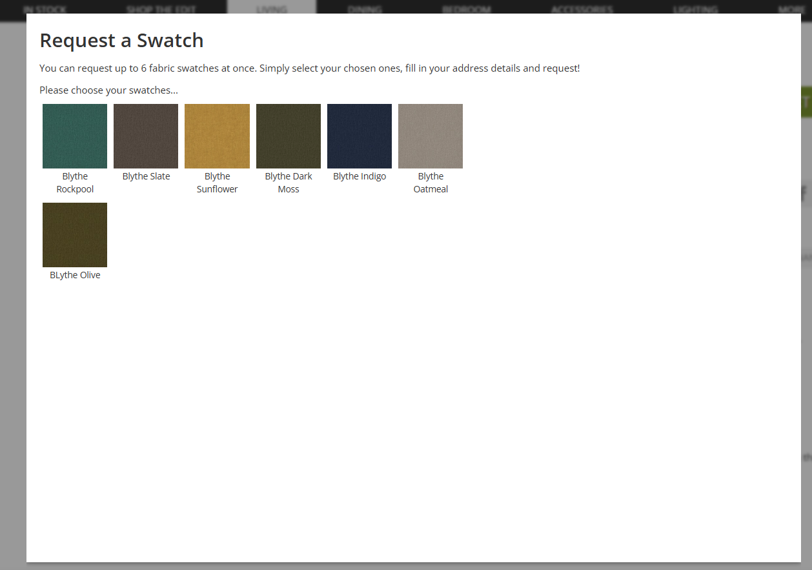Pick the Blythe Sunflower yellow swatch image
Viewport: 812px width, 570px height.
pyautogui.click(x=217, y=136)
